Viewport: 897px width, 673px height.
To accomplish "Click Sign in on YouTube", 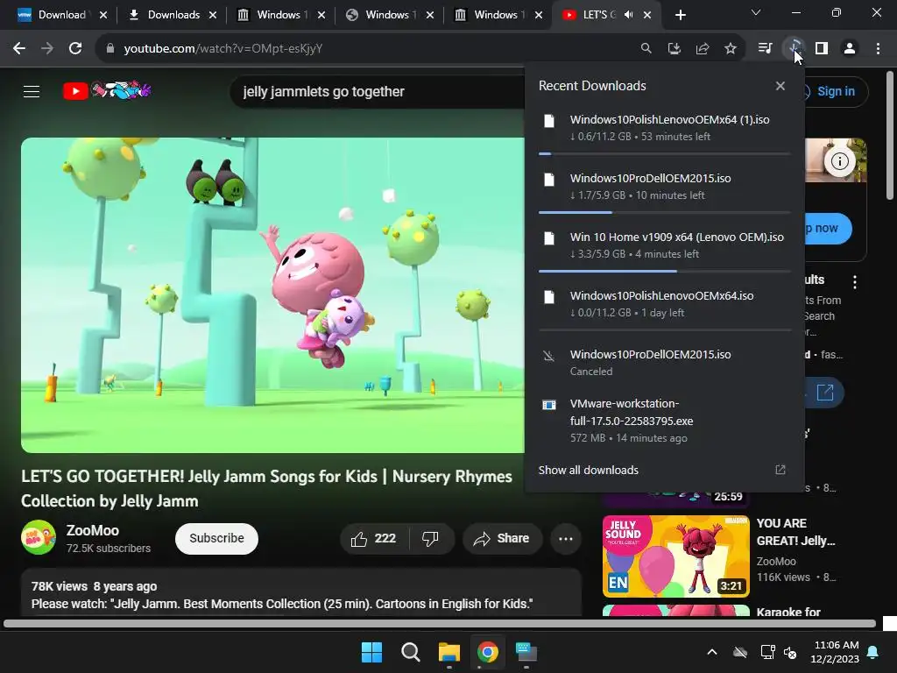I will pos(836,91).
